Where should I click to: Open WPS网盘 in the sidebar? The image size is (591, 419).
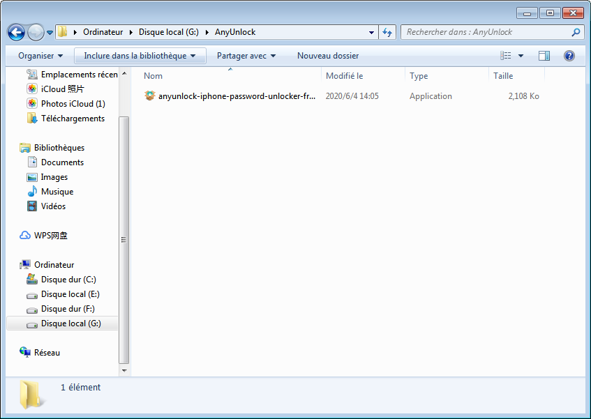(50, 236)
